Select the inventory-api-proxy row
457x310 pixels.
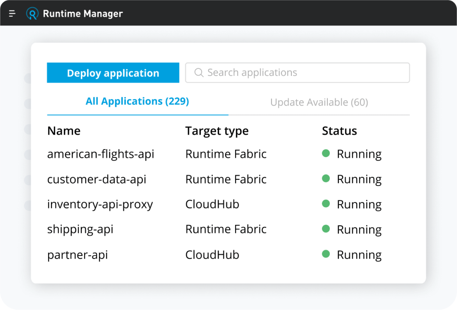point(100,205)
